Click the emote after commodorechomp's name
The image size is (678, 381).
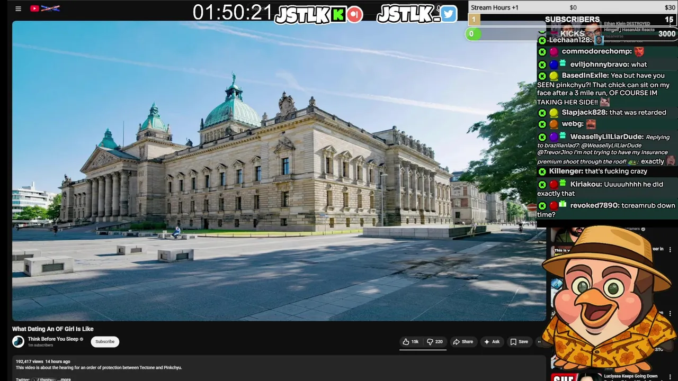coord(639,51)
